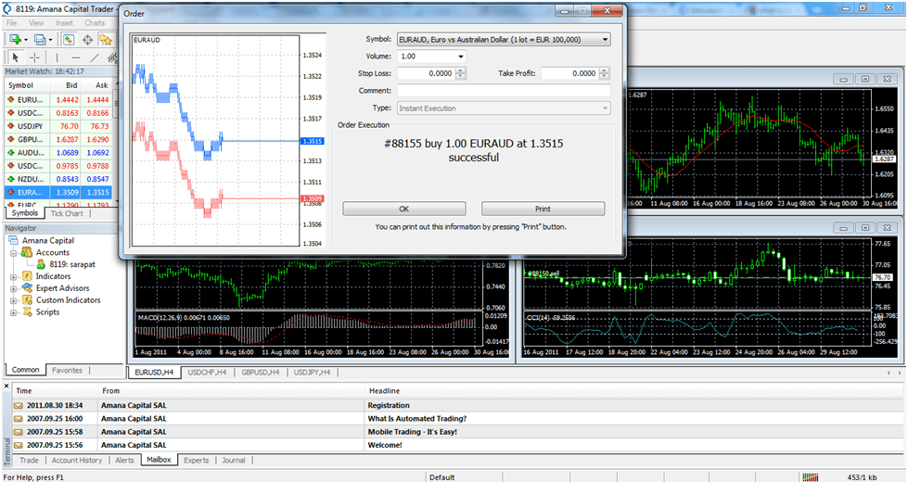Click the New Chart toolbar icon

pyautogui.click(x=16, y=40)
